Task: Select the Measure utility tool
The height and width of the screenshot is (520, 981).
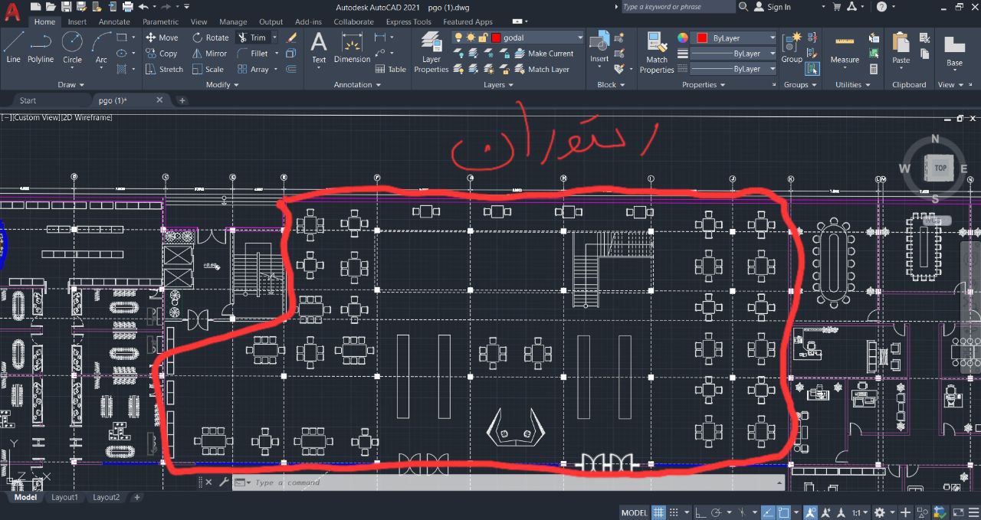Action: point(845,49)
